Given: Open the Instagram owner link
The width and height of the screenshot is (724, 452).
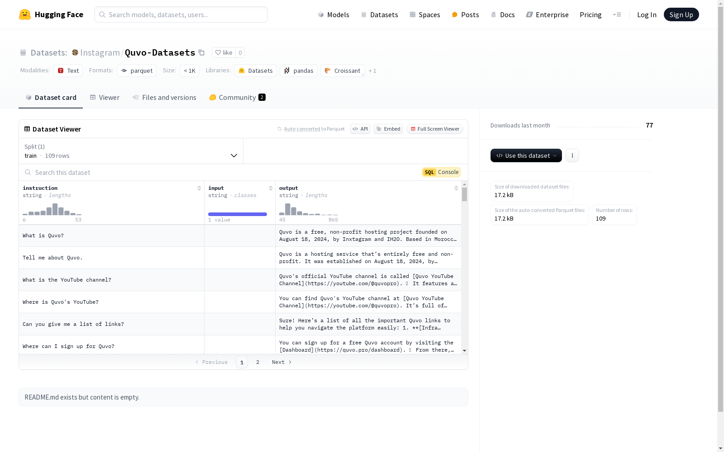Looking at the screenshot, I should point(100,52).
